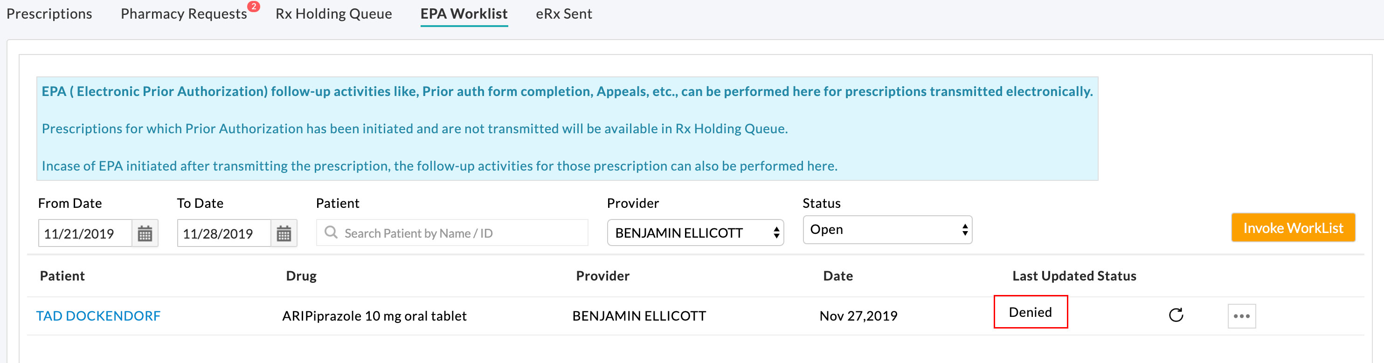
Task: Focus the Search Patient by Name field
Action: pyautogui.click(x=462, y=233)
